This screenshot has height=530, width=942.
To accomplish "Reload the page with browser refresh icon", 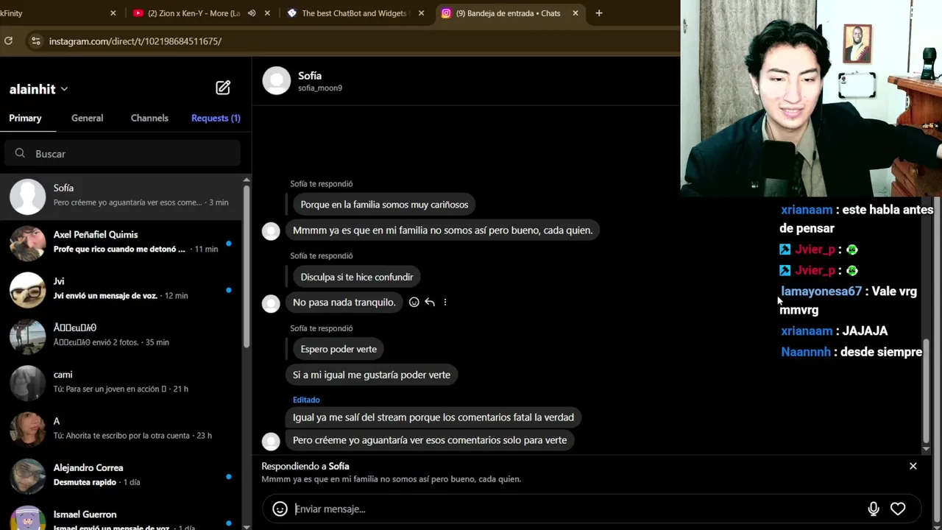I will tap(8, 41).
